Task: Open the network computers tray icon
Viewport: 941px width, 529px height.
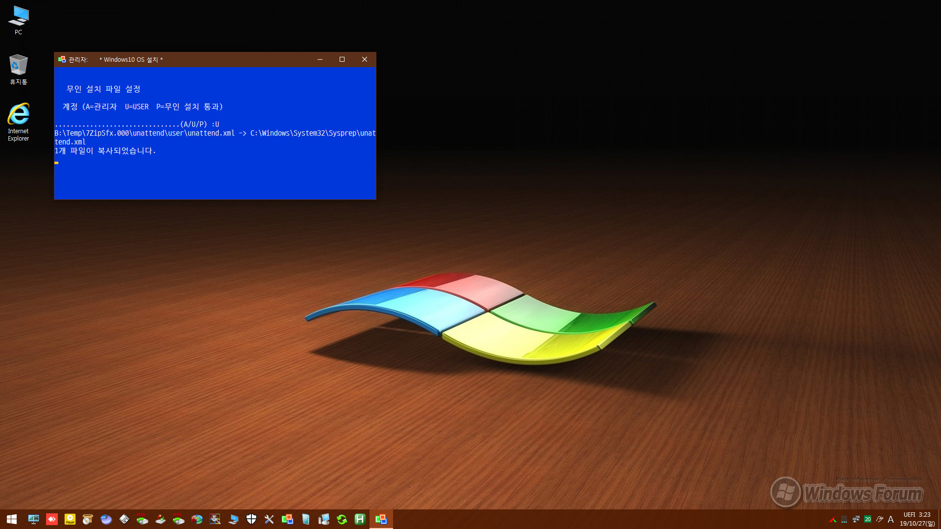Action: (856, 520)
